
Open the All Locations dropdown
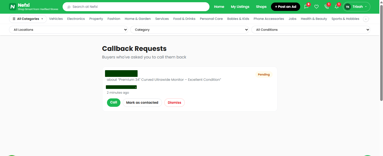pyautogui.click(x=69, y=30)
